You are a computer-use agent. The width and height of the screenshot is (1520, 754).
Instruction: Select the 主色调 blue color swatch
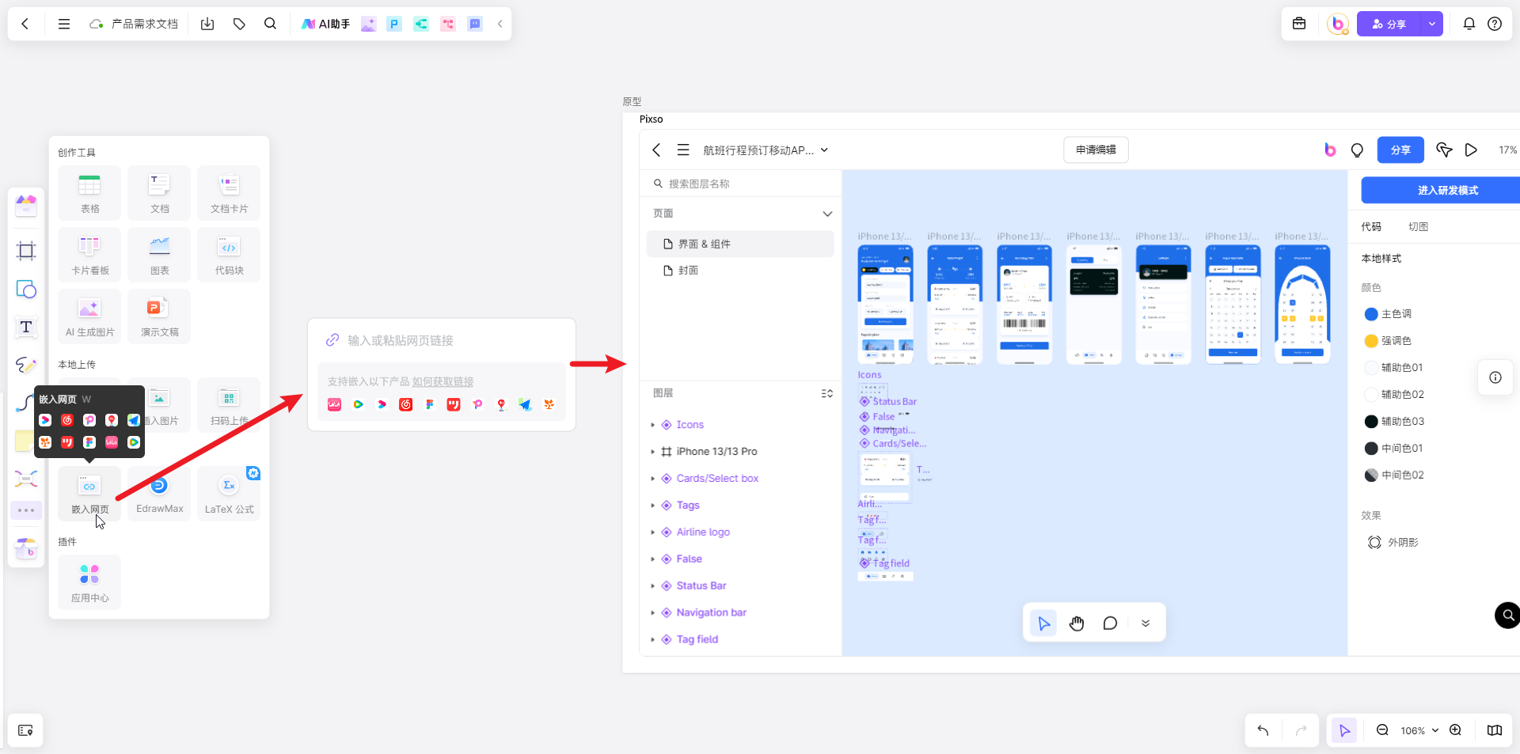(x=1371, y=314)
